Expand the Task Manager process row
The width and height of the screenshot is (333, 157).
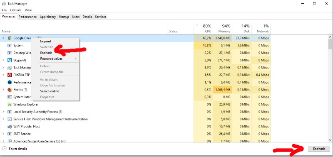(x=3, y=68)
